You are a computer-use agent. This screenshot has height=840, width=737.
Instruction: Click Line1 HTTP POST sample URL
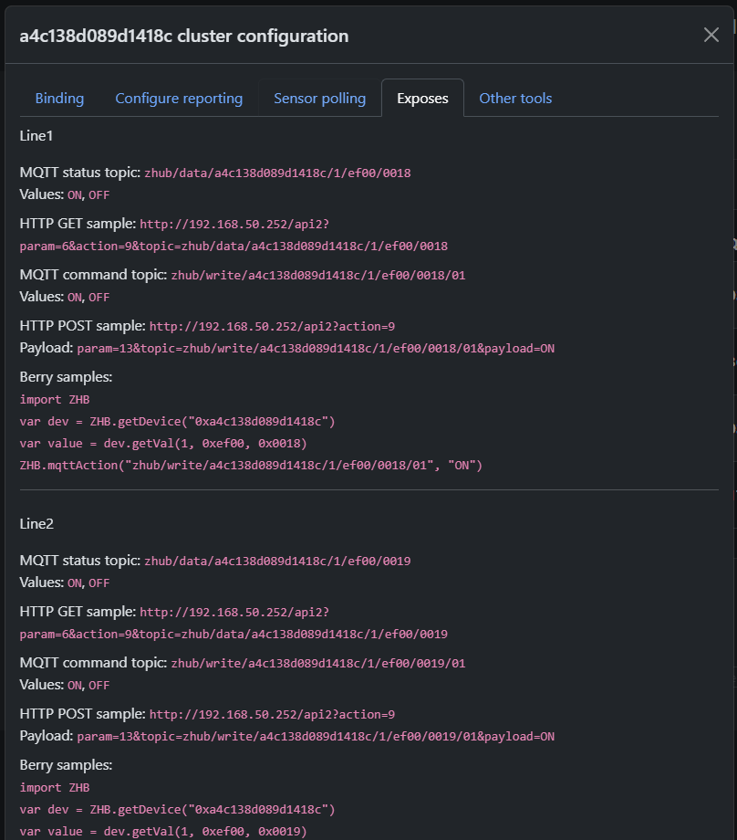pyautogui.click(x=272, y=326)
